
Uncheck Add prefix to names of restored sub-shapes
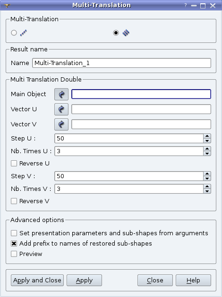point(14,243)
